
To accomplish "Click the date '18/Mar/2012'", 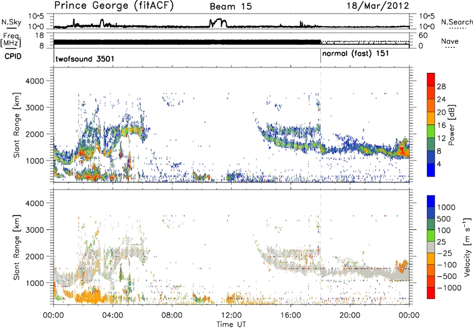I will 378,6.
